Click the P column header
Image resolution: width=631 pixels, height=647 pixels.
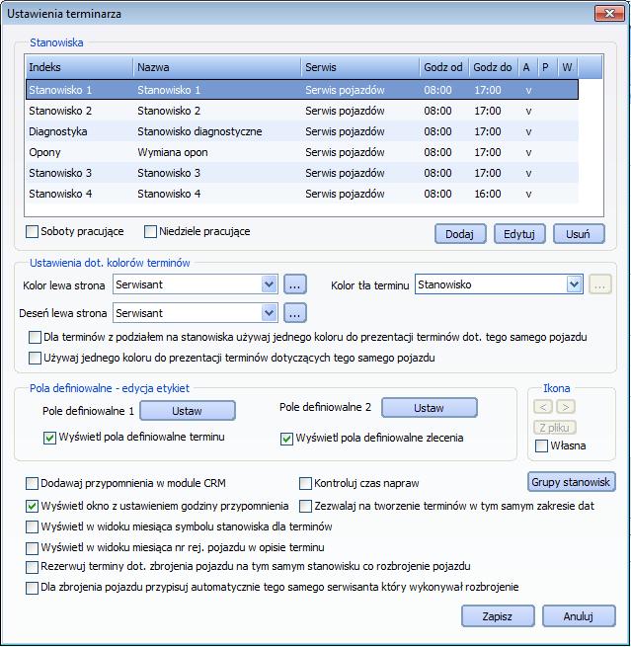[x=548, y=67]
